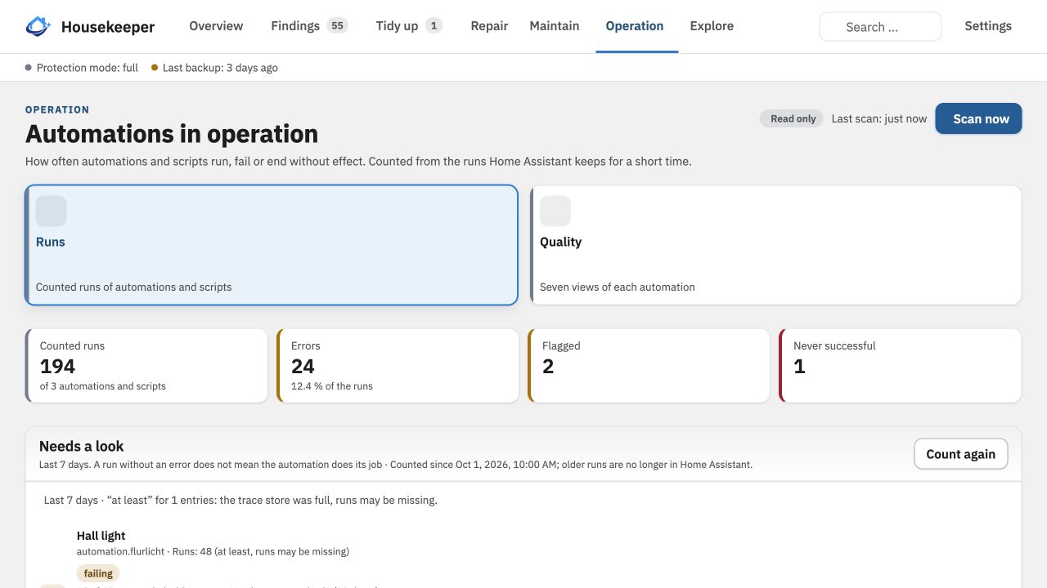Click the Counted runs 194 stat card
Image resolution: width=1047 pixels, height=588 pixels.
coord(146,366)
